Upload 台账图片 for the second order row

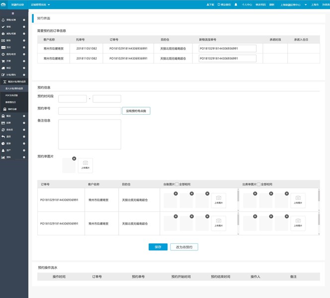pyautogui.click(x=219, y=223)
